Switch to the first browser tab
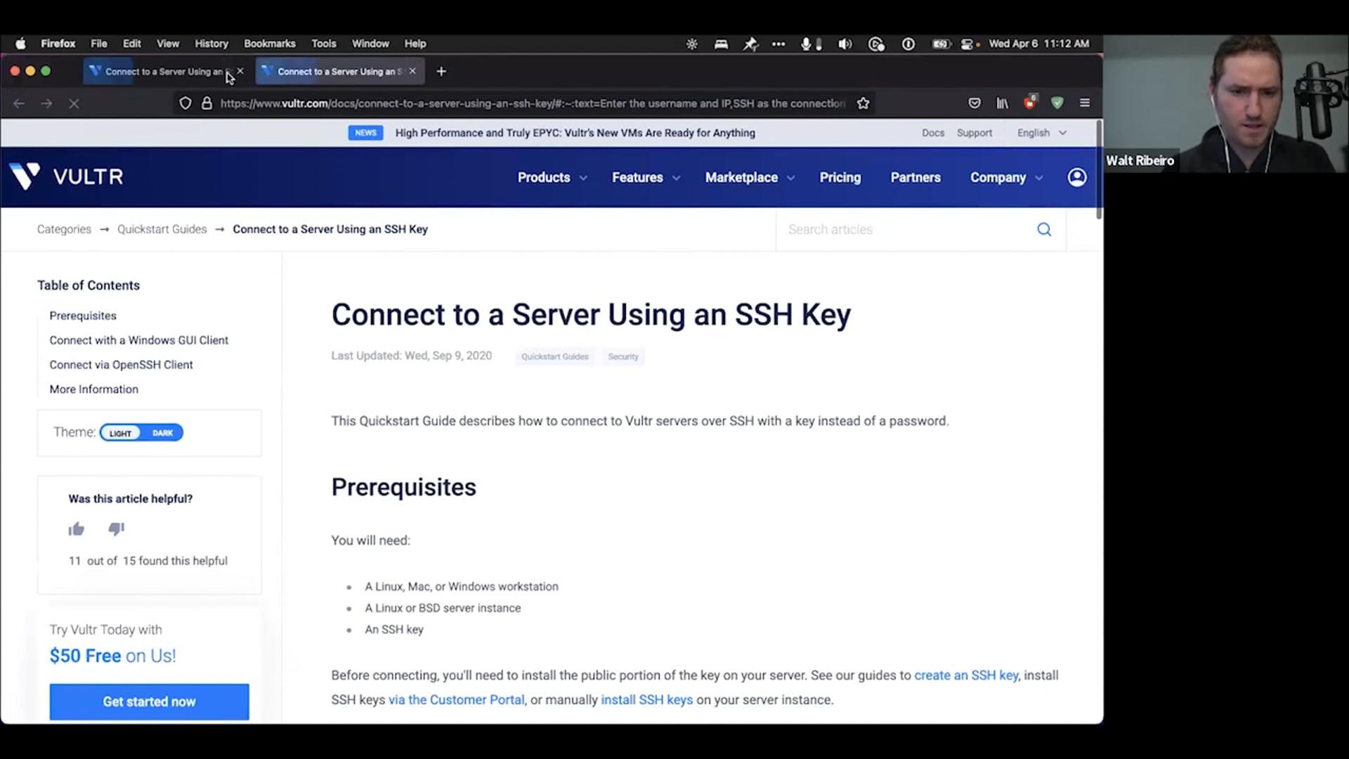 [x=163, y=72]
